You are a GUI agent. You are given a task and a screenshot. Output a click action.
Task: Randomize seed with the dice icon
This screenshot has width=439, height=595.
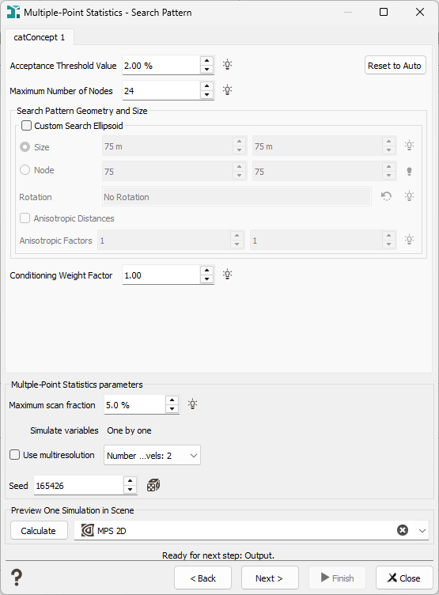coord(153,485)
